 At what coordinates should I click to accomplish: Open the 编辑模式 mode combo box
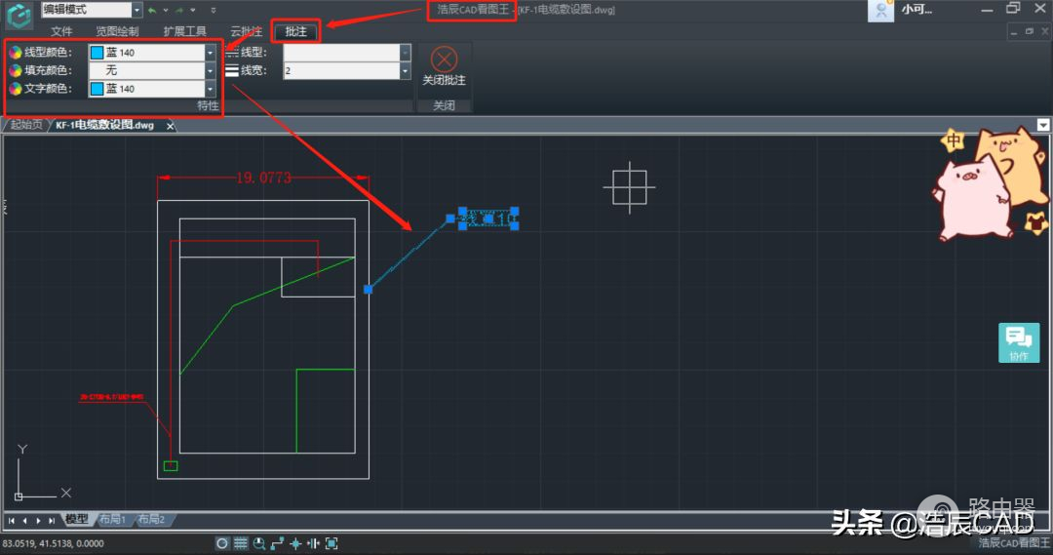tap(92, 10)
